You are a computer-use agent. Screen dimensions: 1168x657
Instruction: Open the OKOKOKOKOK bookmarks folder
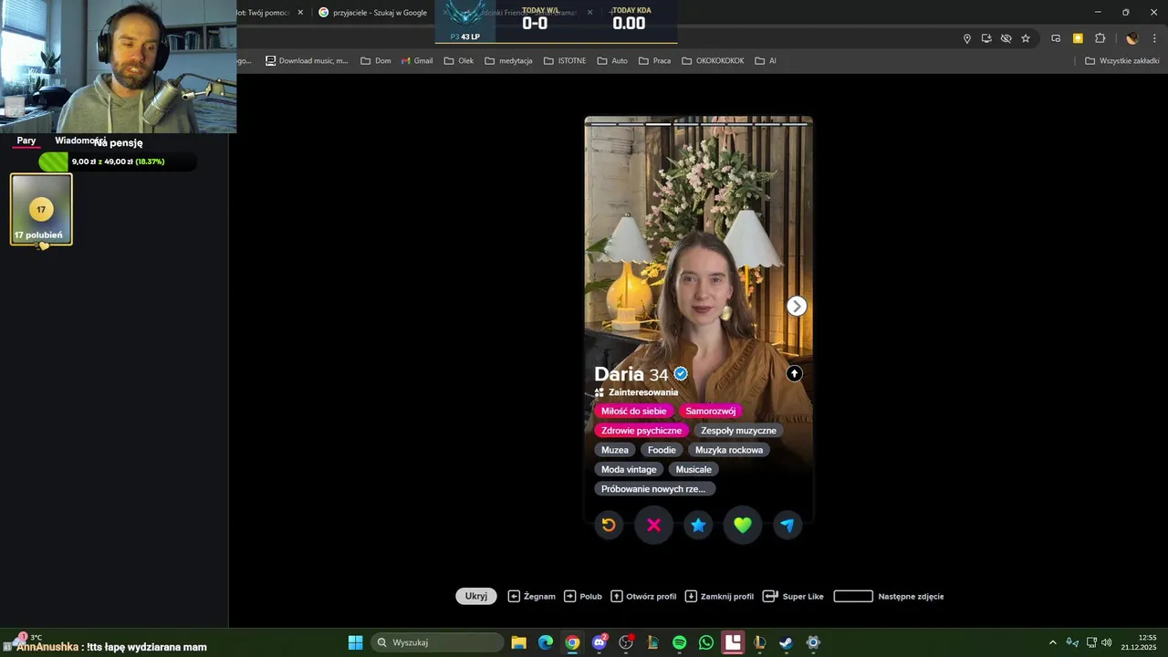pyautogui.click(x=713, y=61)
